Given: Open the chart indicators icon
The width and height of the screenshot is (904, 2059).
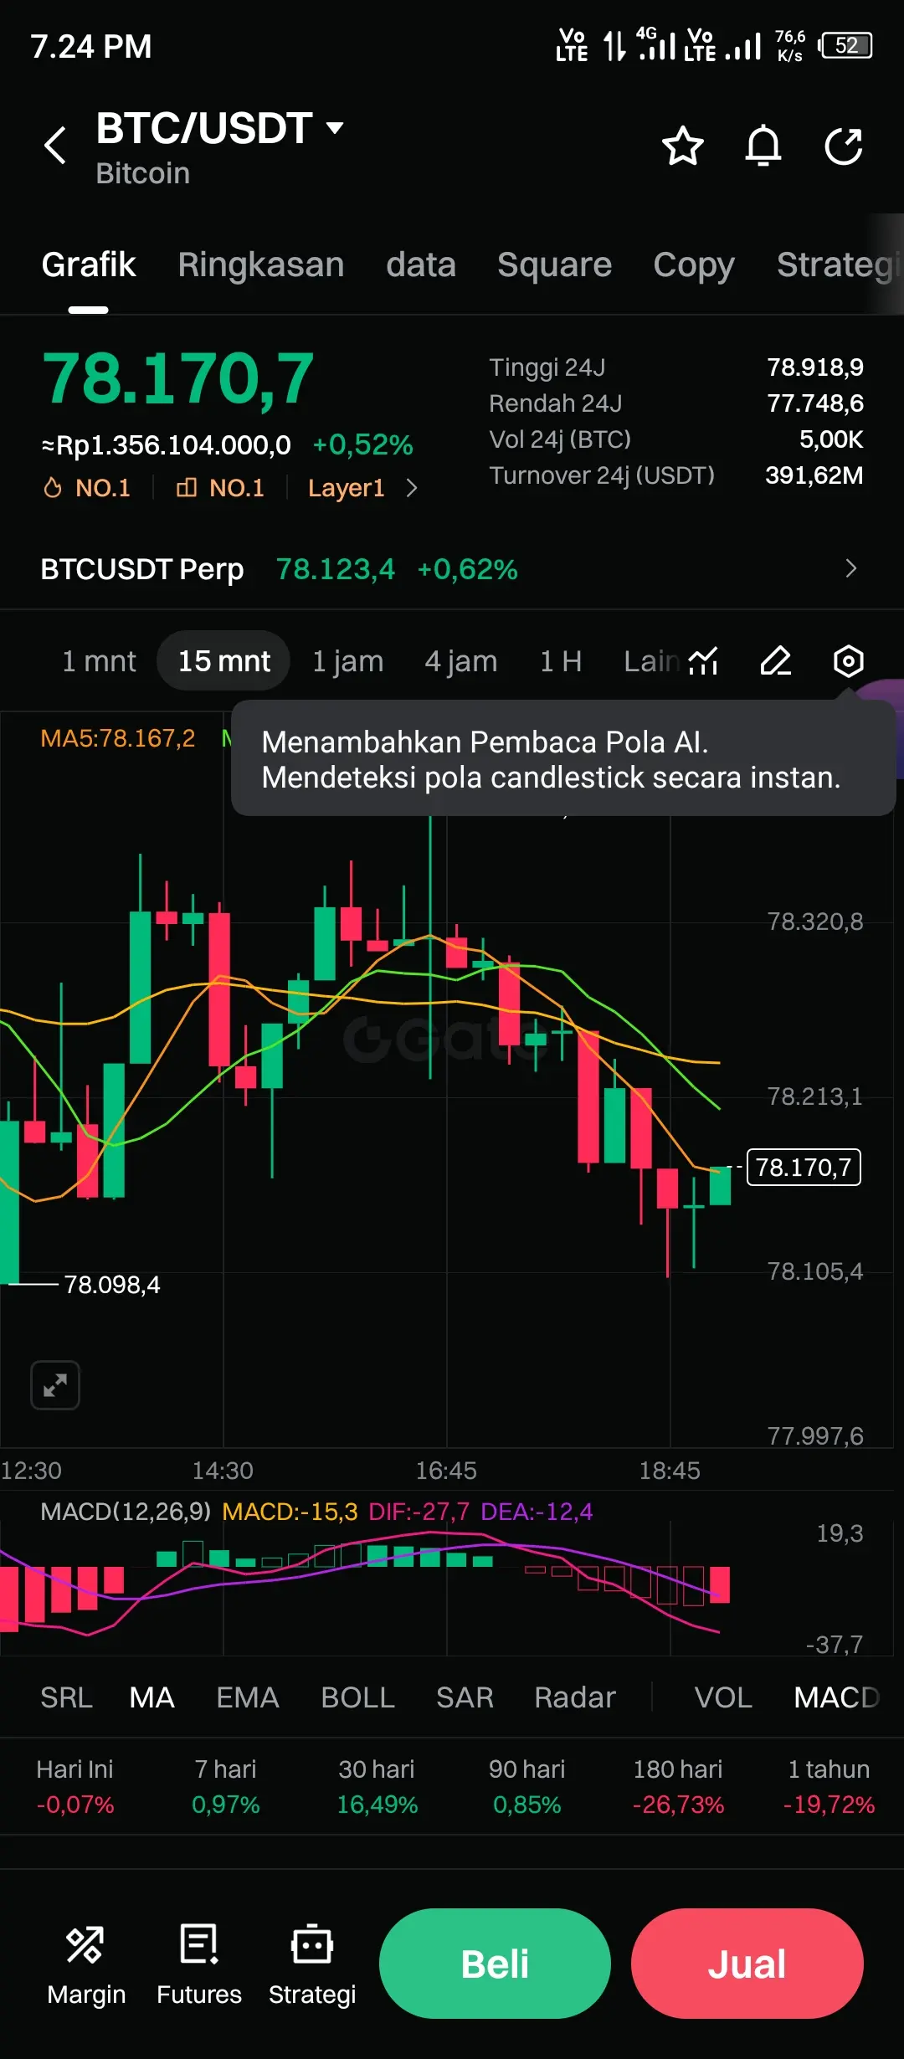Looking at the screenshot, I should coord(703,661).
